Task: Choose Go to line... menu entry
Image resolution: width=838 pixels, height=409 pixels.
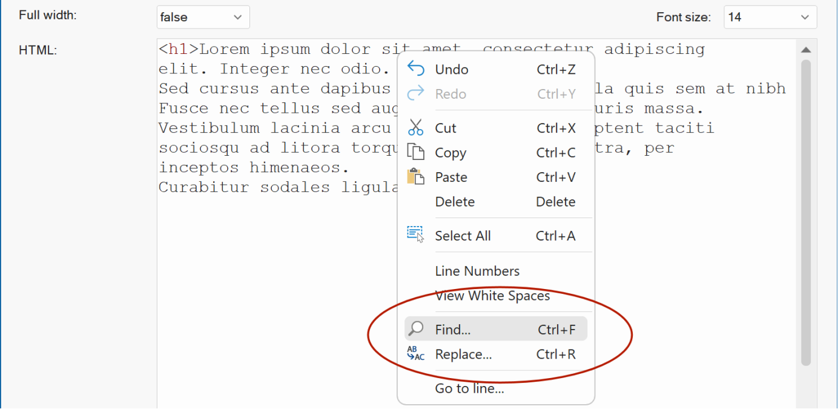Action: [x=469, y=388]
